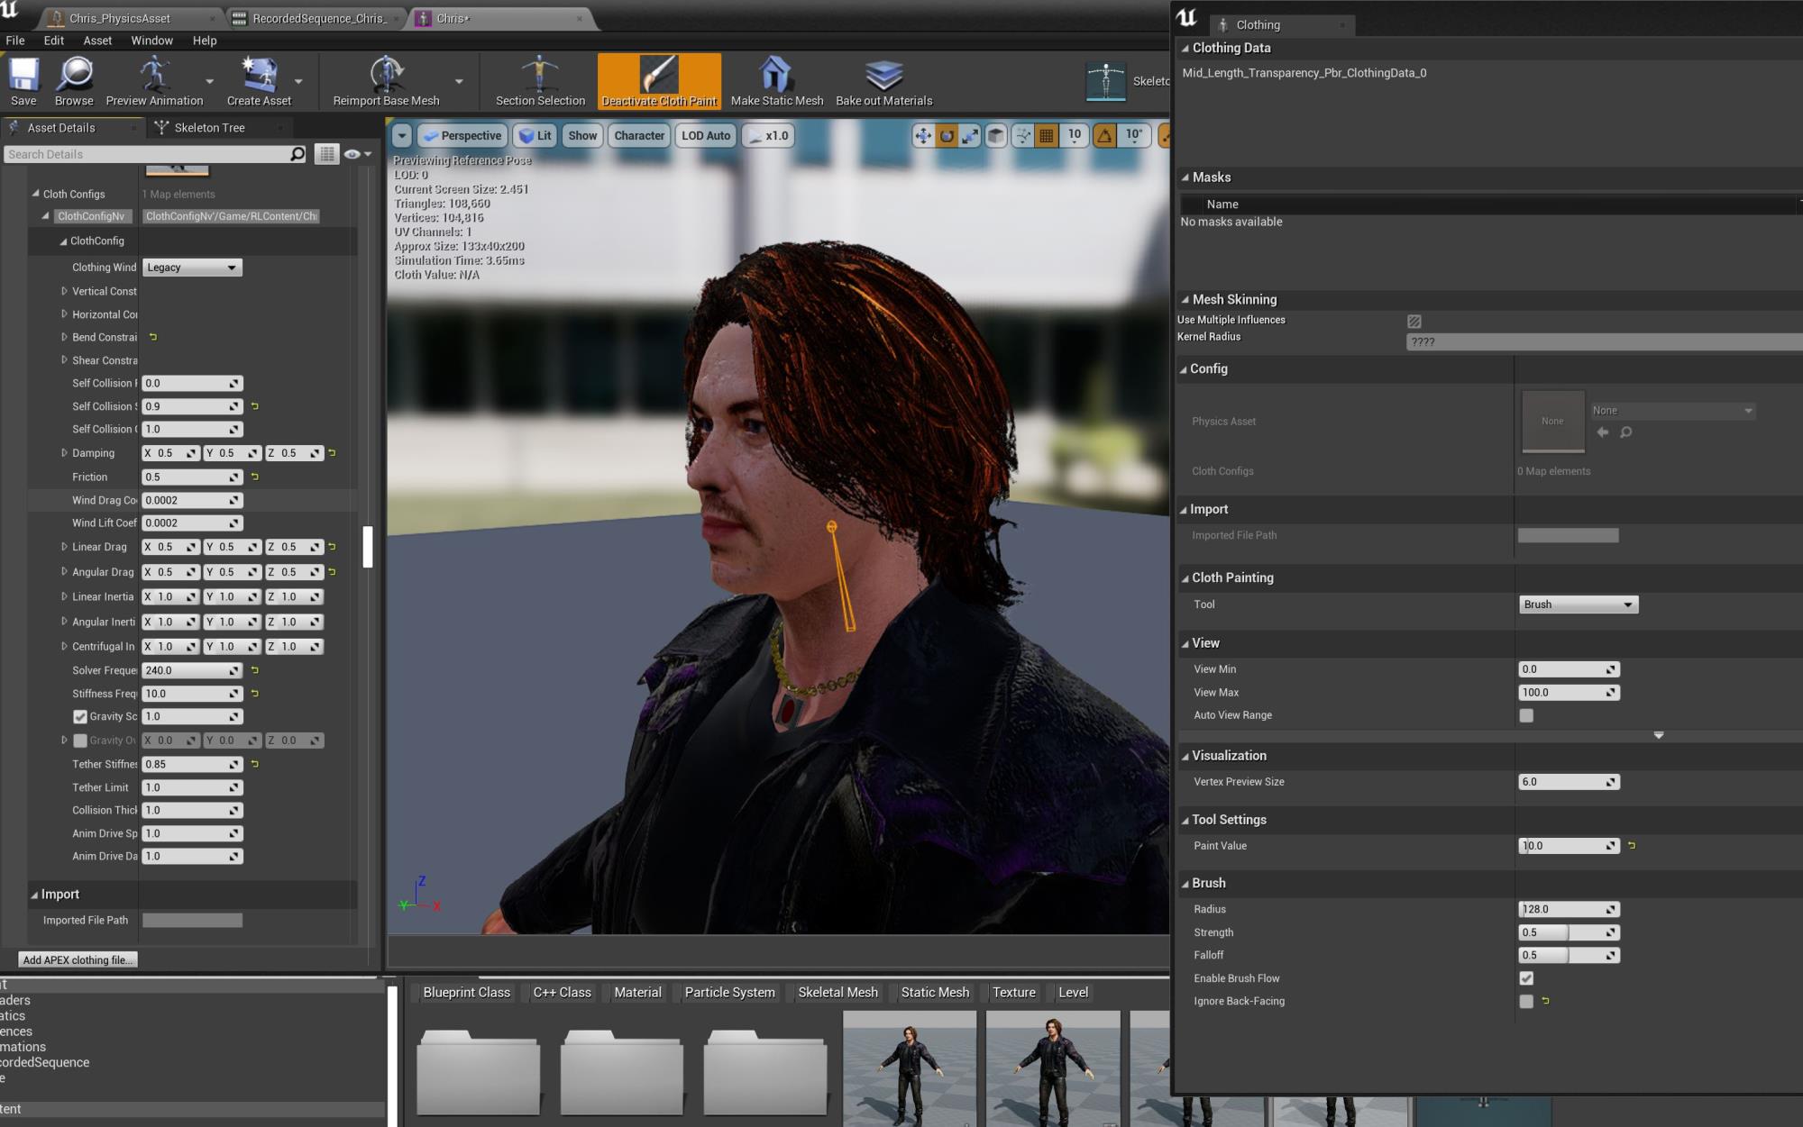Open cloth painting Tool Brush dropdown
This screenshot has height=1127, width=1803.
(1578, 604)
